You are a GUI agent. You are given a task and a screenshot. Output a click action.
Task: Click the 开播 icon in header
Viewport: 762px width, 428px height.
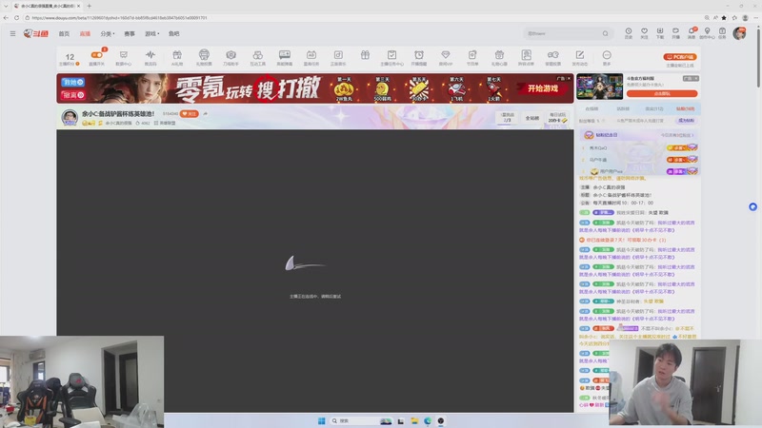coord(675,33)
